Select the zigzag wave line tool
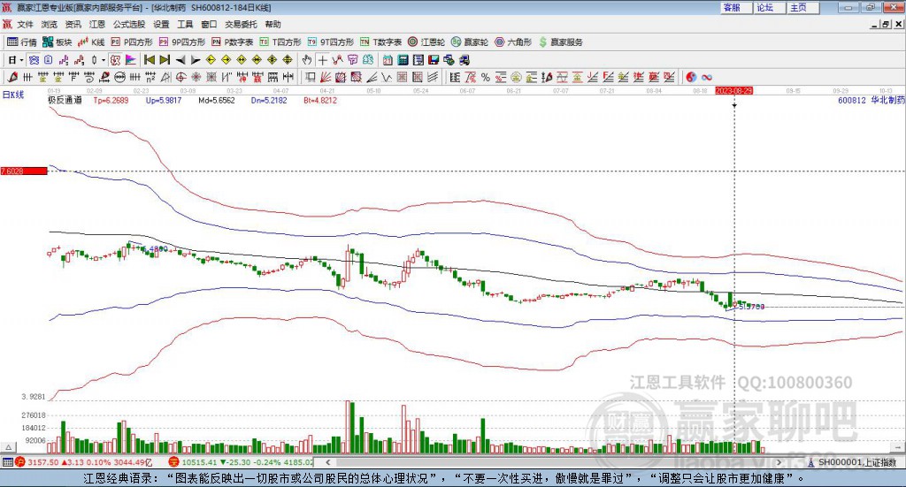The height and width of the screenshot is (487, 906). [387, 77]
